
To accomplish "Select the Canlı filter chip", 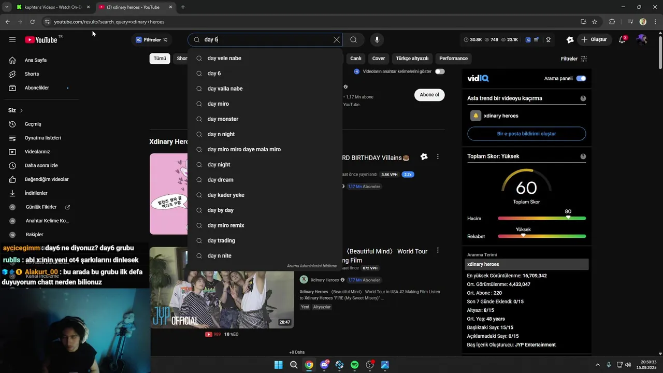I will [355, 59].
